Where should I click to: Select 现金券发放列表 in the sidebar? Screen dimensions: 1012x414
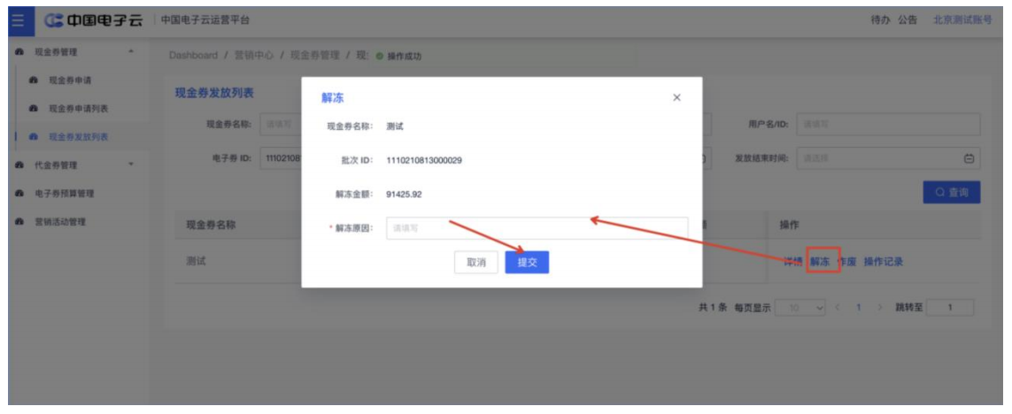tap(78, 137)
